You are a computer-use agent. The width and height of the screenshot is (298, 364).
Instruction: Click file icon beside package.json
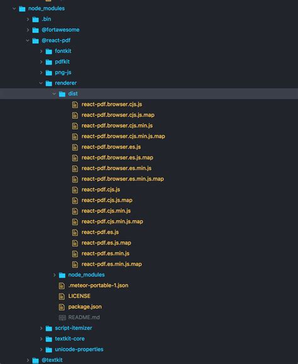pos(62,307)
